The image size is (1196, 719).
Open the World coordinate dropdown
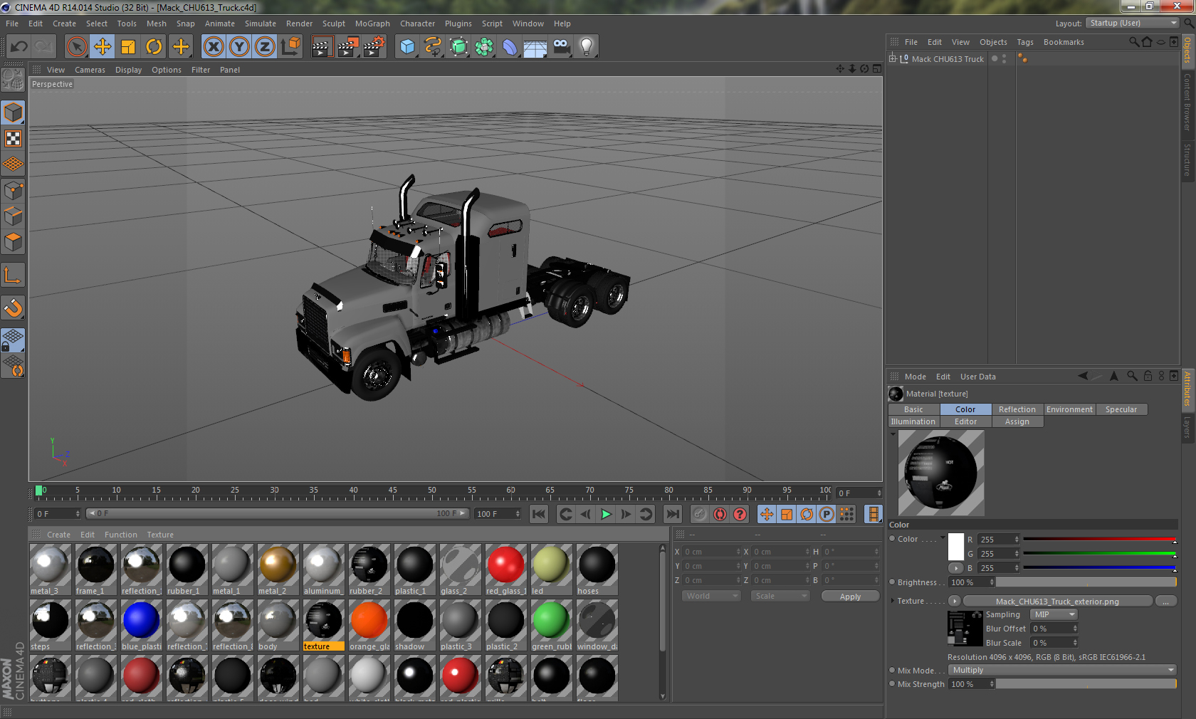712,596
